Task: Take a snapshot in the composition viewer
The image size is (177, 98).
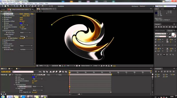Action: coord(60,66)
